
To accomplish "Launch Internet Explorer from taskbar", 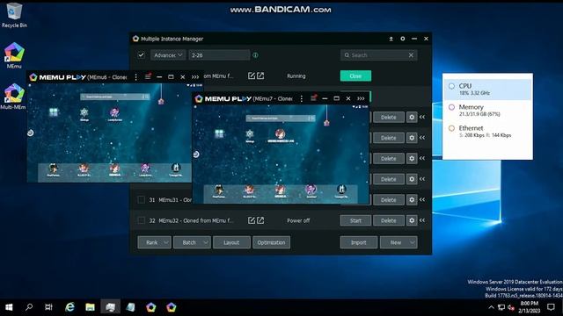I will [x=69, y=307].
